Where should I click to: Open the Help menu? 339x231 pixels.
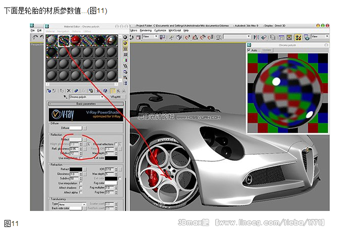pos(186,31)
